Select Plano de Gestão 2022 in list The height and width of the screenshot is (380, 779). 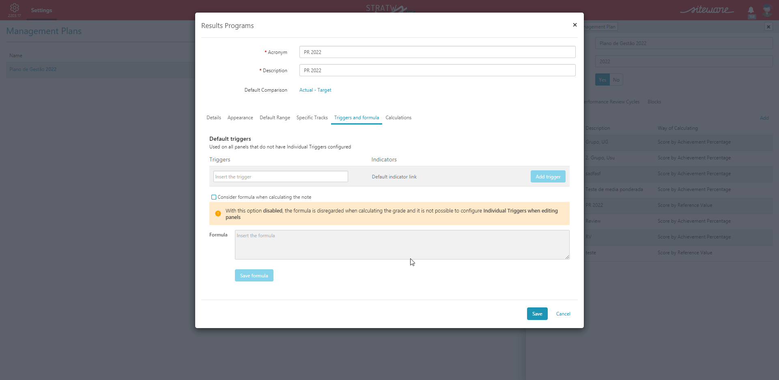click(x=33, y=69)
